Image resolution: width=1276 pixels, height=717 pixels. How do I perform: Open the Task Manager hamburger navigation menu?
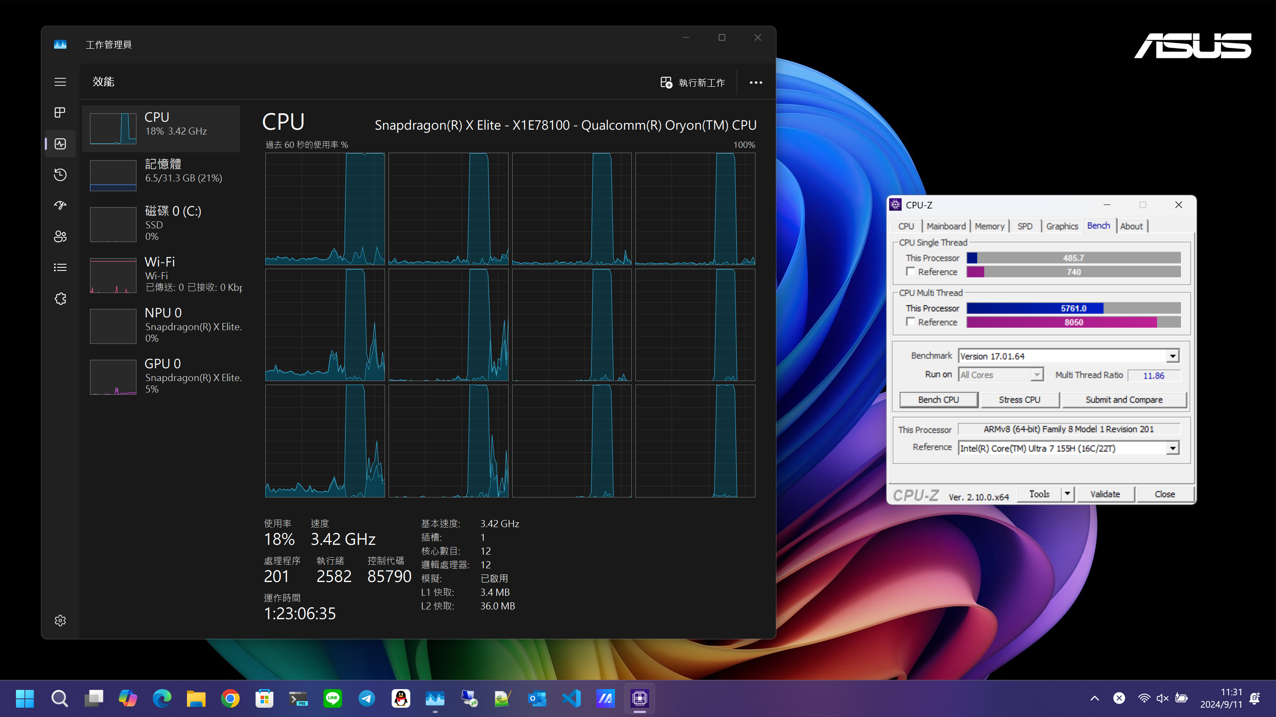pyautogui.click(x=60, y=81)
